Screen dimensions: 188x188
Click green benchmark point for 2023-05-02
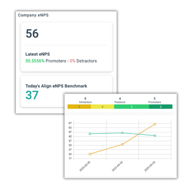point(155,136)
